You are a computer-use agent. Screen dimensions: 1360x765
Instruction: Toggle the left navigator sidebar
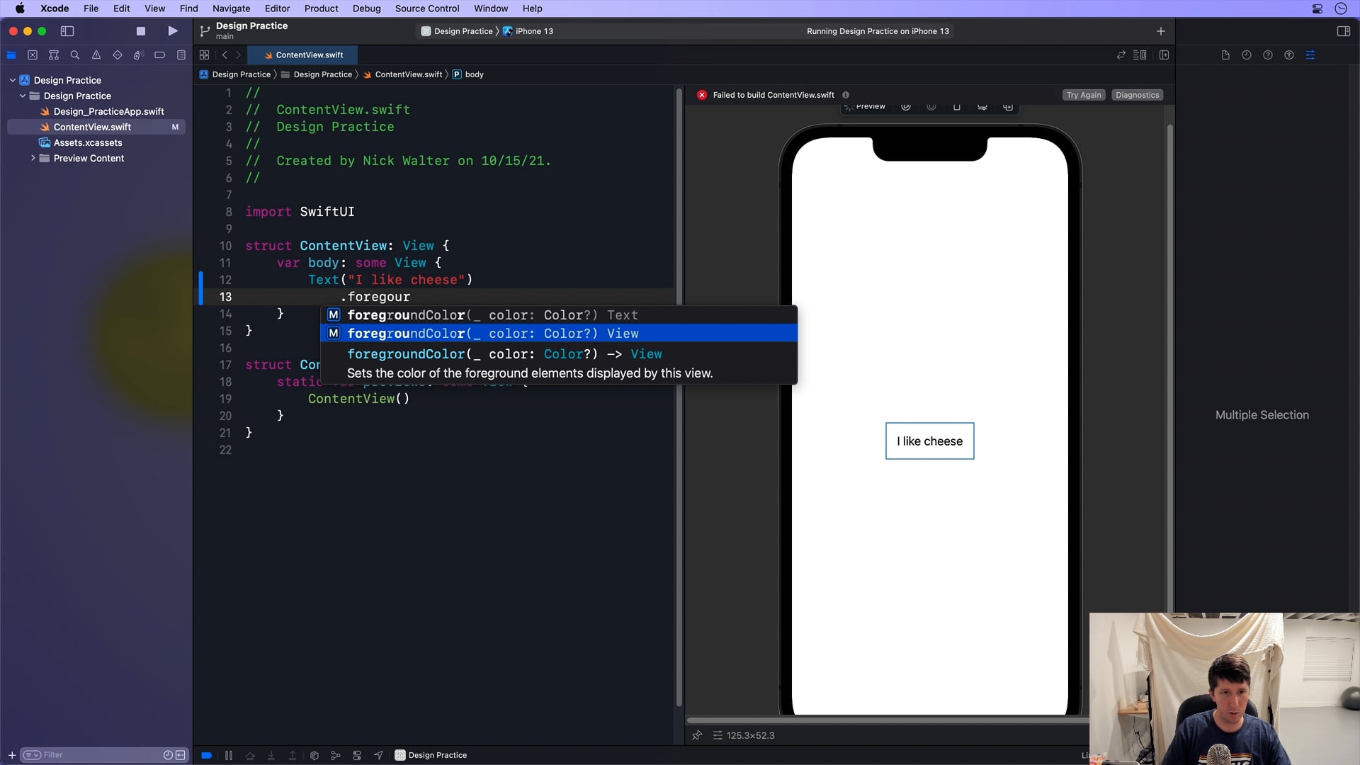point(67,31)
